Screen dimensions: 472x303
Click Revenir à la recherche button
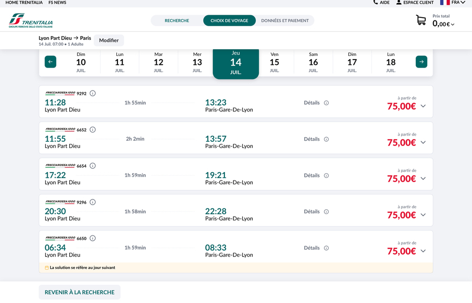[80, 292]
